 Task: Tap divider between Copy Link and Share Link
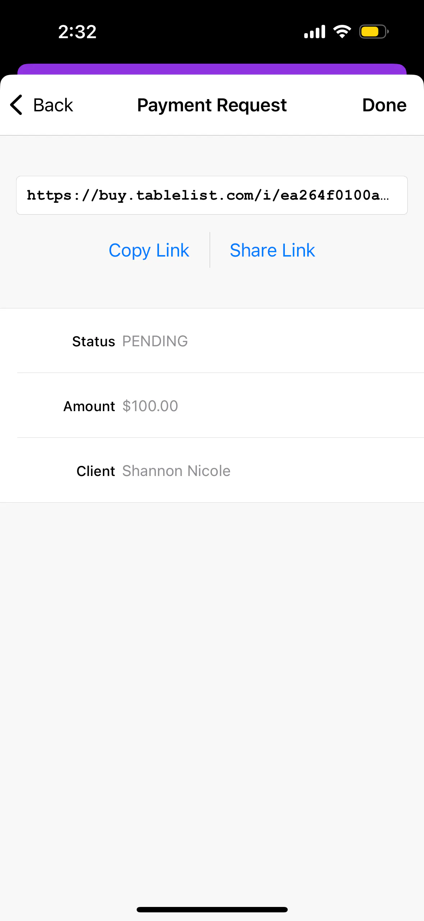(210, 250)
